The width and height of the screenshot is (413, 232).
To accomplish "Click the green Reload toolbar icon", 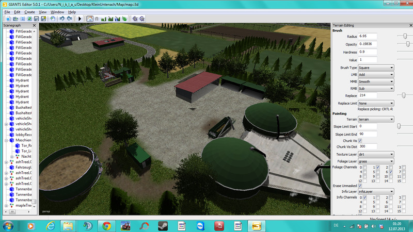I will pyautogui.click(x=29, y=19).
